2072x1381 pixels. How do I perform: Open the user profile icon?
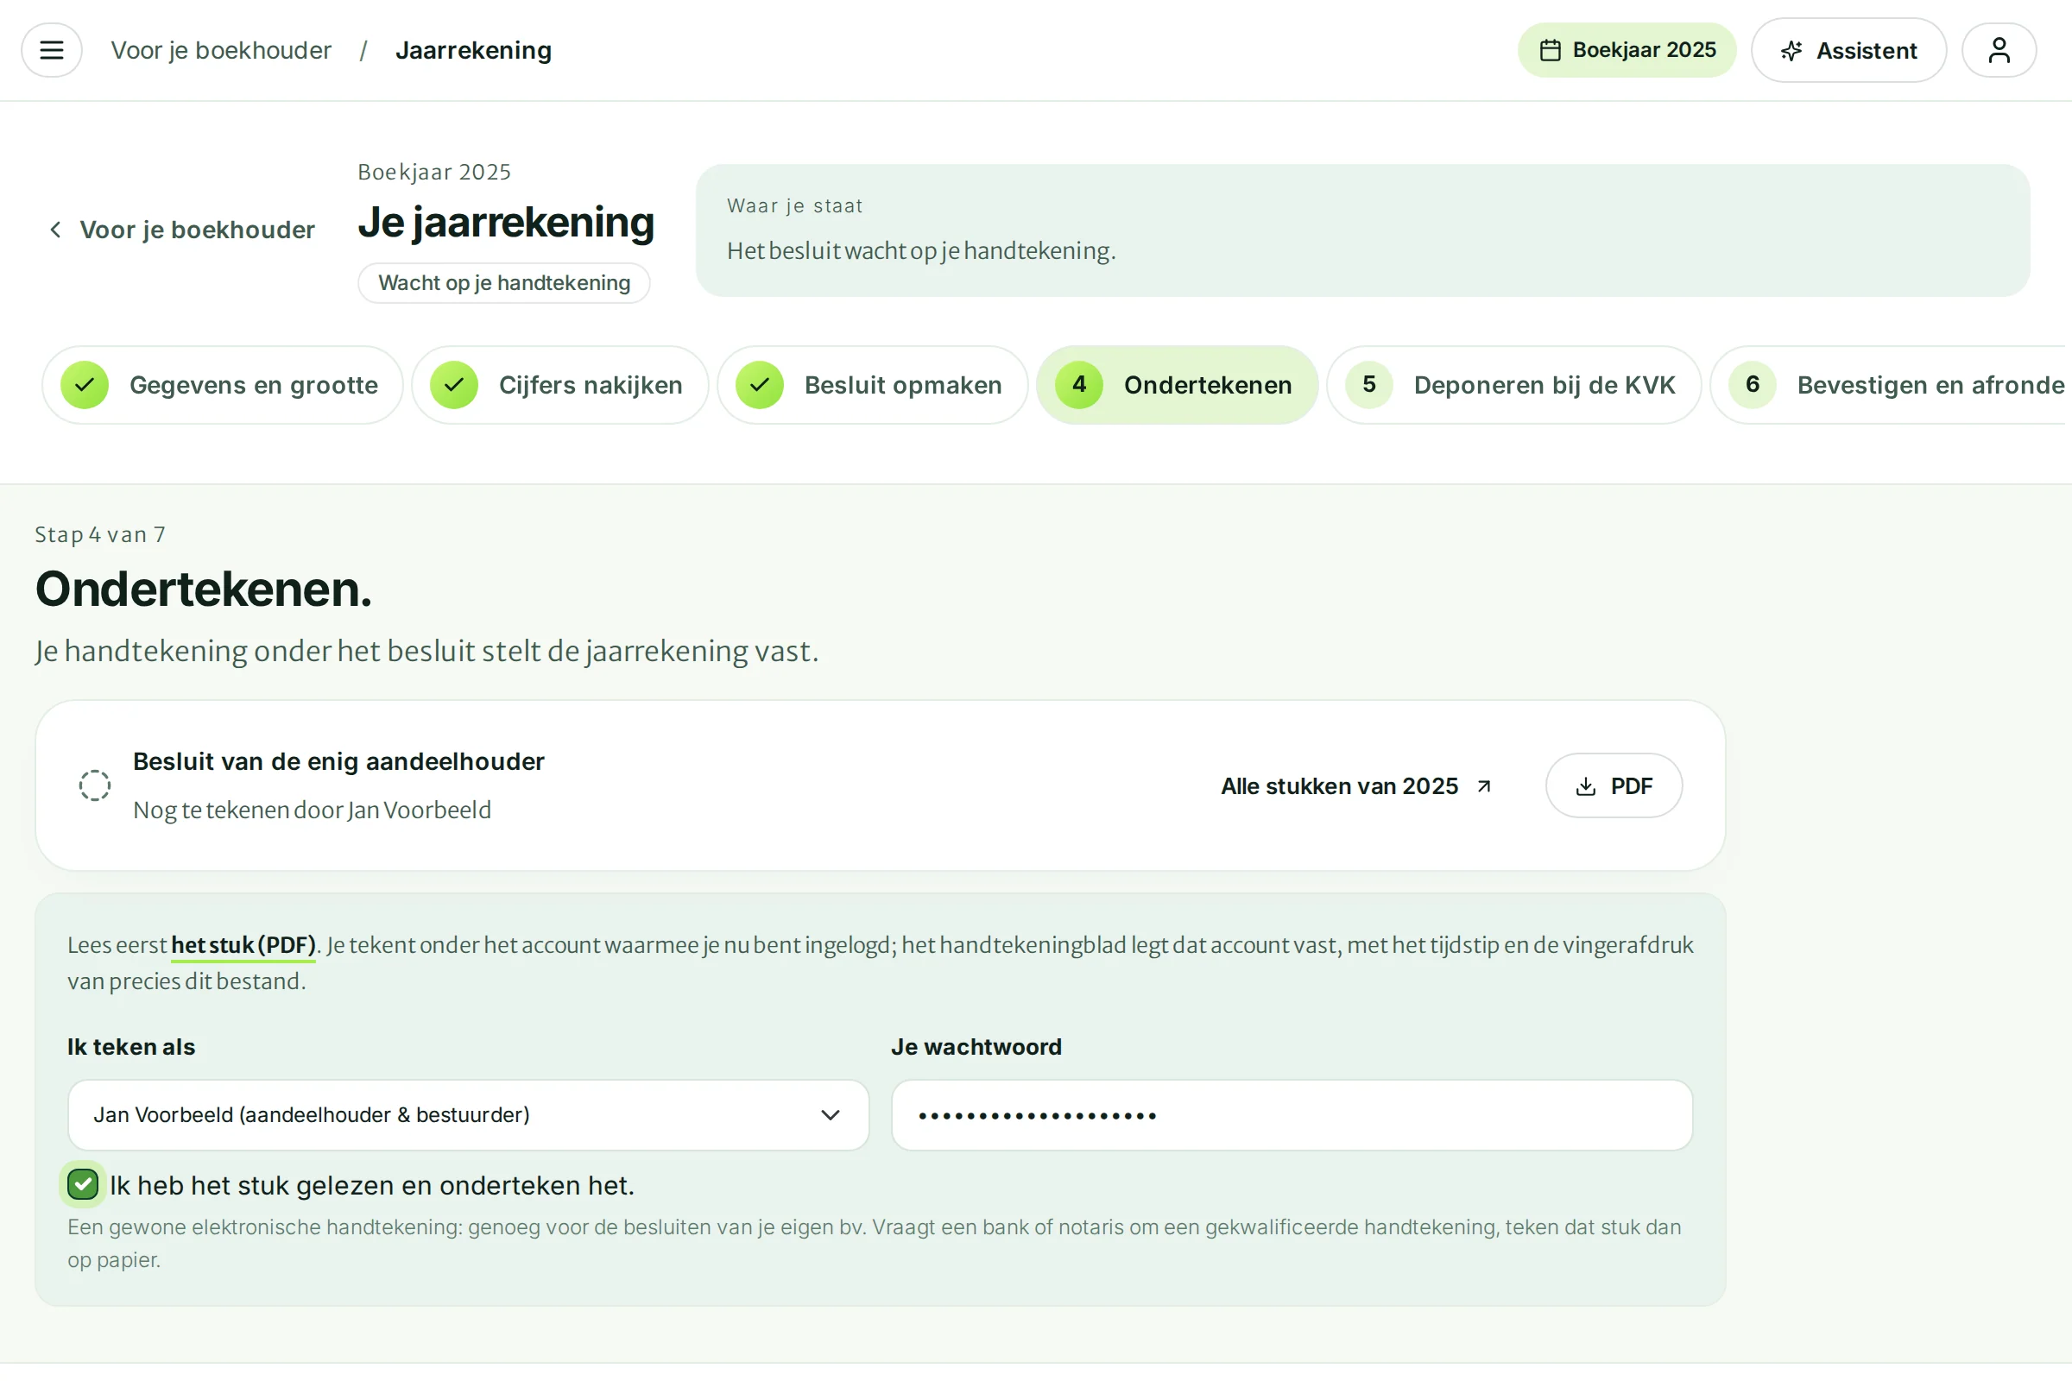(x=1999, y=50)
